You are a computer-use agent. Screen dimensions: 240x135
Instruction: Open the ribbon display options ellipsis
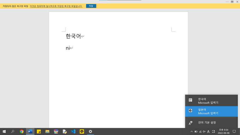(x=227, y=2)
